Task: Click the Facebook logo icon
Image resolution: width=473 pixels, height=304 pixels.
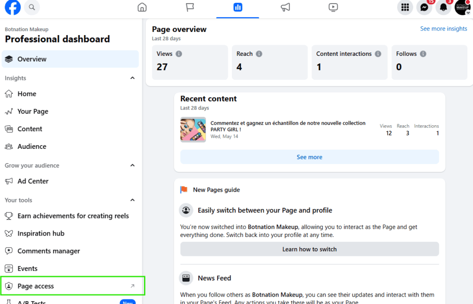Action: pyautogui.click(x=13, y=7)
